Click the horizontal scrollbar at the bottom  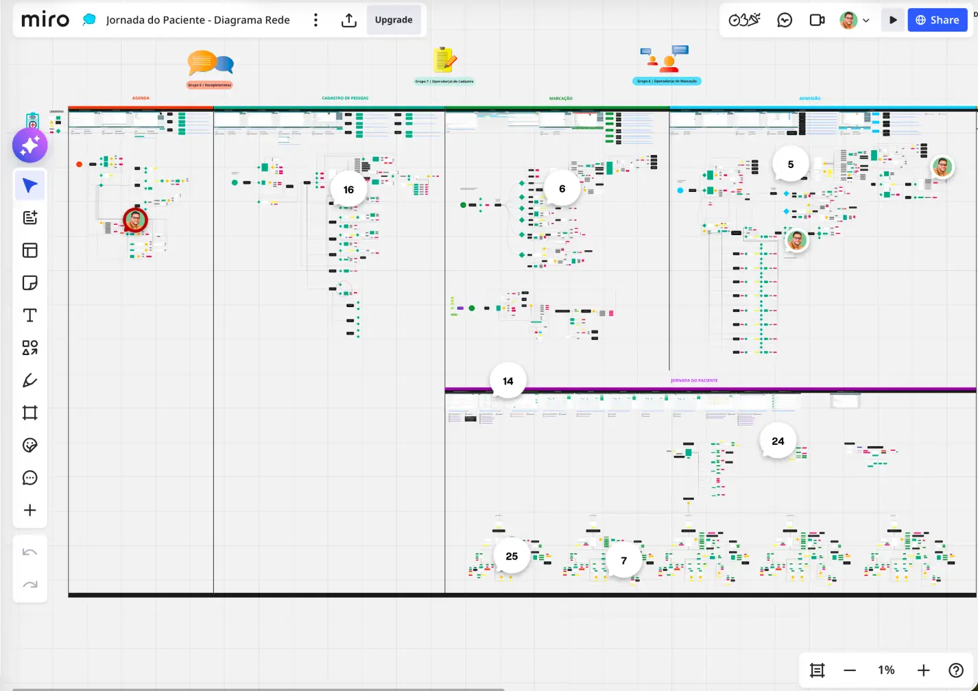(259, 689)
